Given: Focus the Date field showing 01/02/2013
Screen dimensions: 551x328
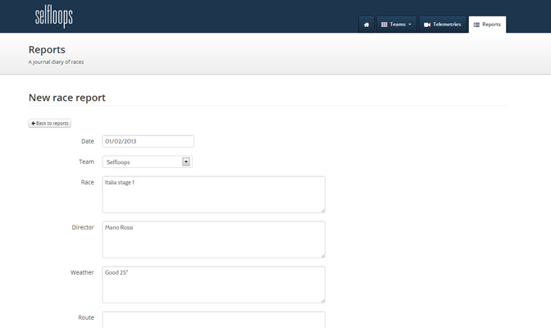Looking at the screenshot, I should pyautogui.click(x=148, y=141).
